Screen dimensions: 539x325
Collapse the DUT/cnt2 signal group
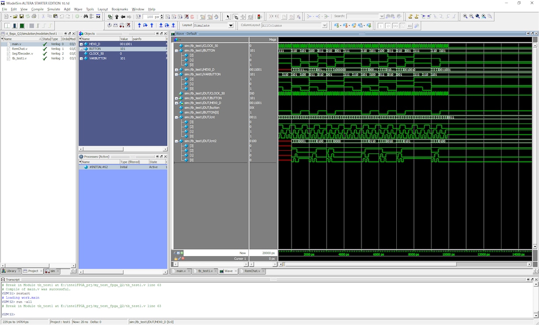pos(176,141)
